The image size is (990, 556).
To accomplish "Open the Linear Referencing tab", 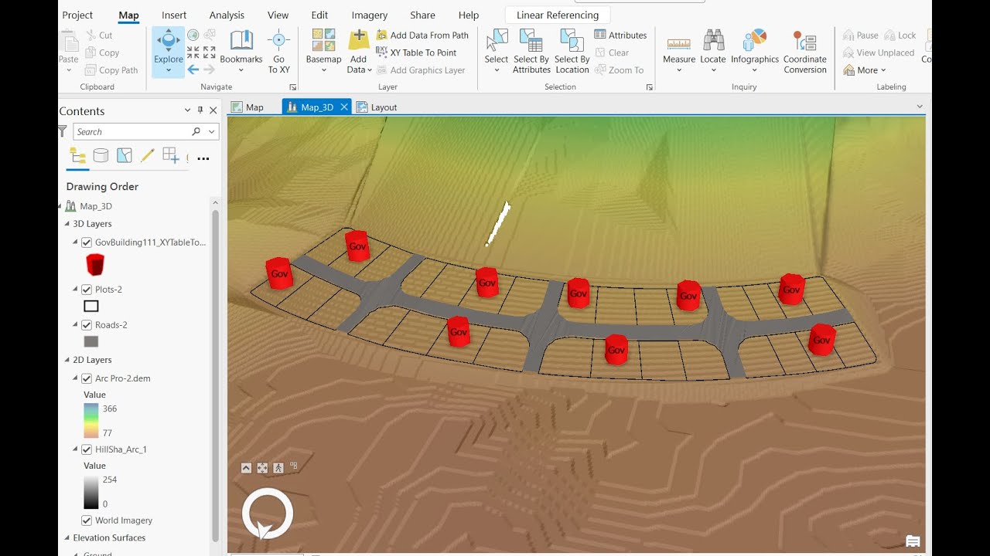I will click(558, 15).
